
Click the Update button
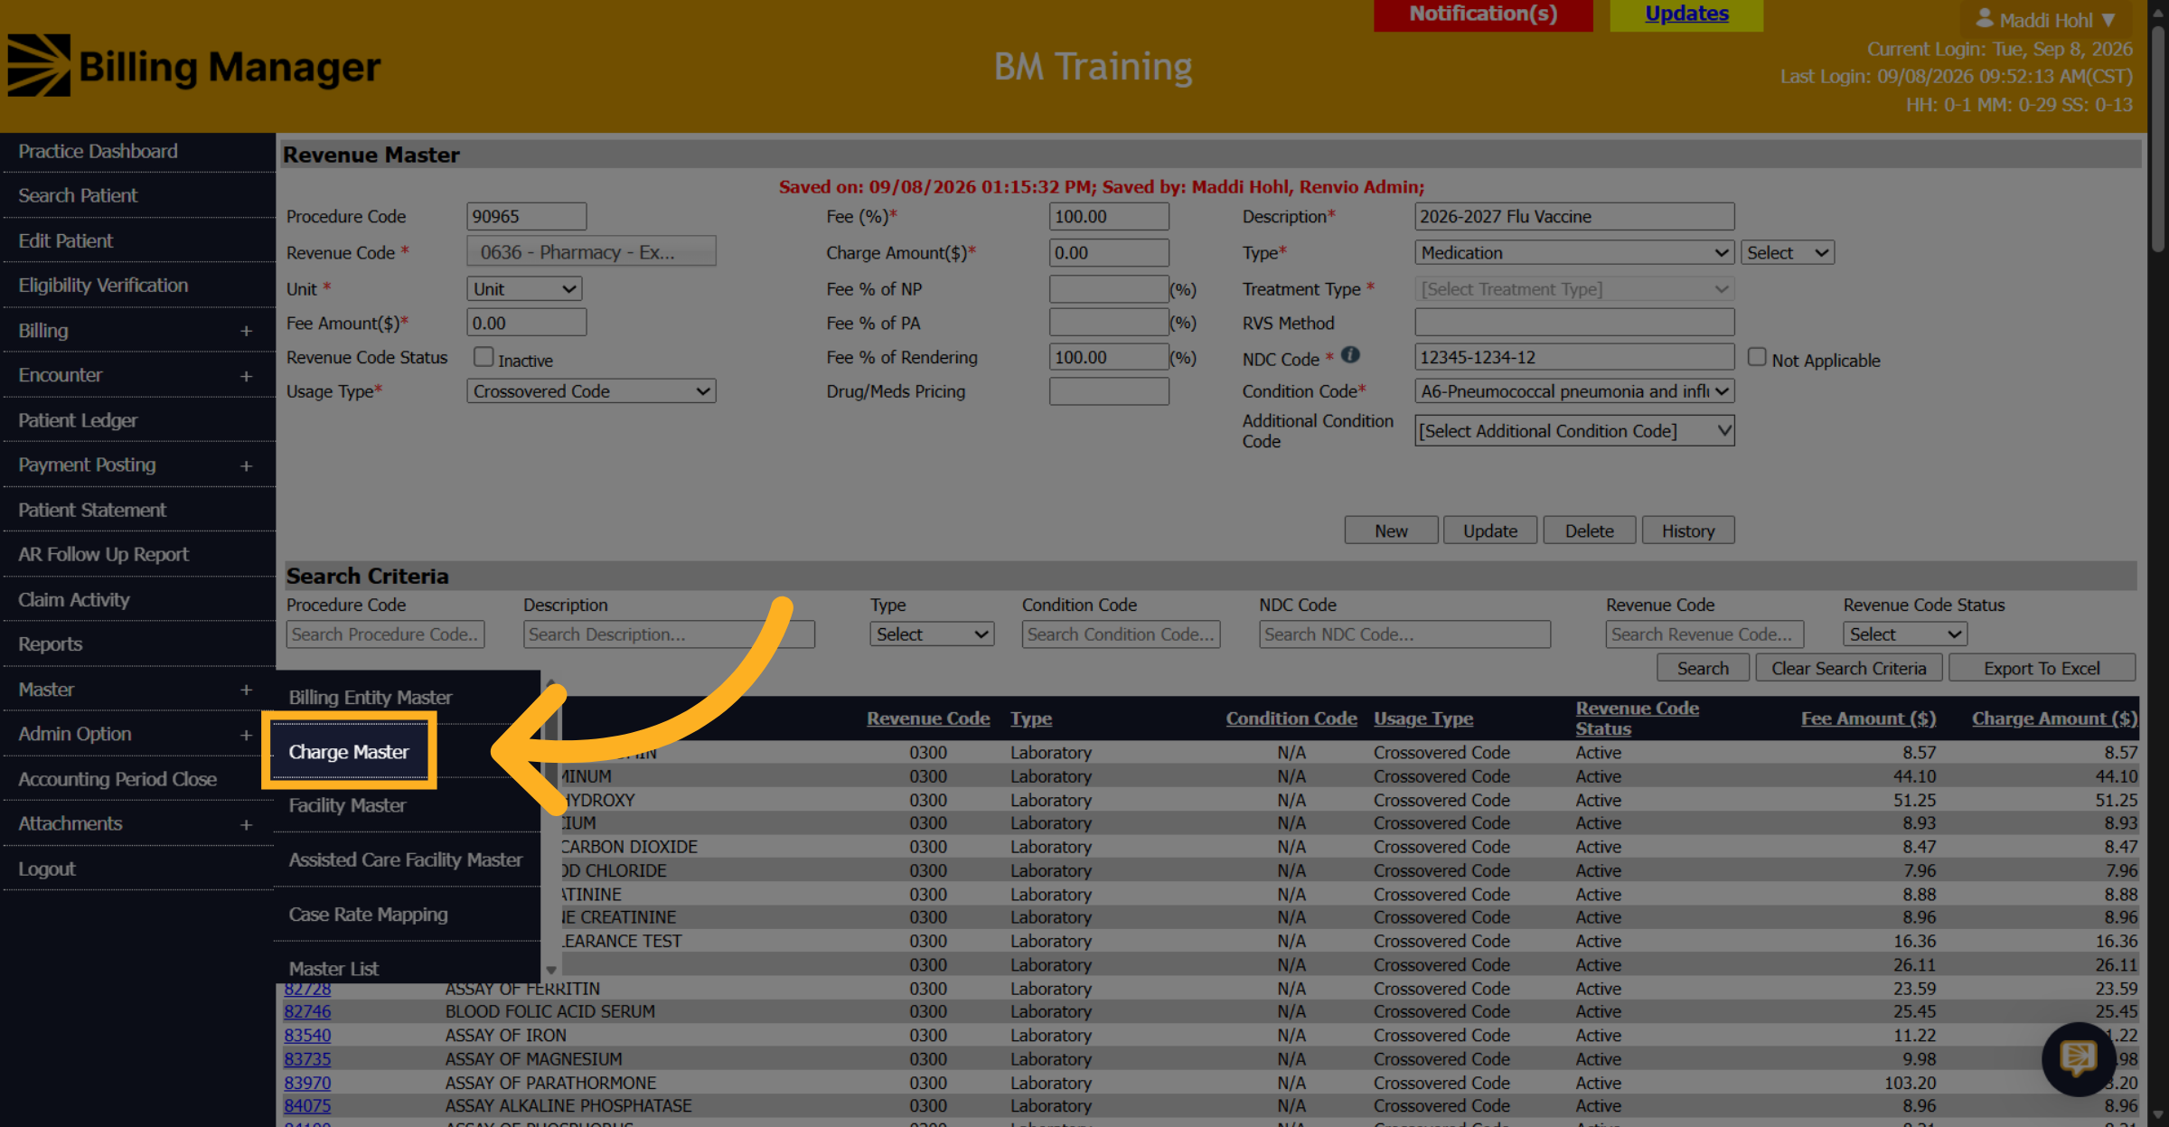[x=1490, y=531]
